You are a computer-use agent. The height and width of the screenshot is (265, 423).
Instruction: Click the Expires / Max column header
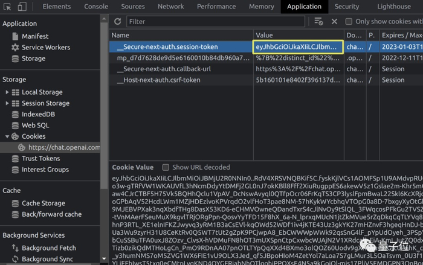click(401, 36)
